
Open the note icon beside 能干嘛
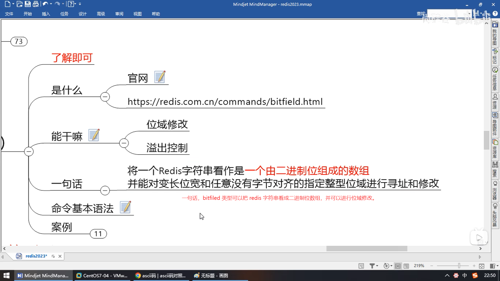click(94, 135)
